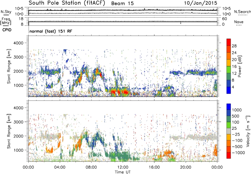Click the "16" value on the Power color bar
This screenshot has height=174, width=251.
[x=234, y=67]
